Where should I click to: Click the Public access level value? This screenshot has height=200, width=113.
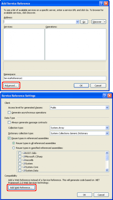53,107
